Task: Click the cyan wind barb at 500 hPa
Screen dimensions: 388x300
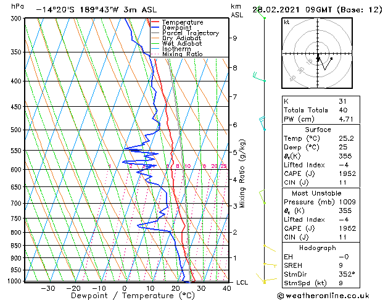Action: coord(262,123)
